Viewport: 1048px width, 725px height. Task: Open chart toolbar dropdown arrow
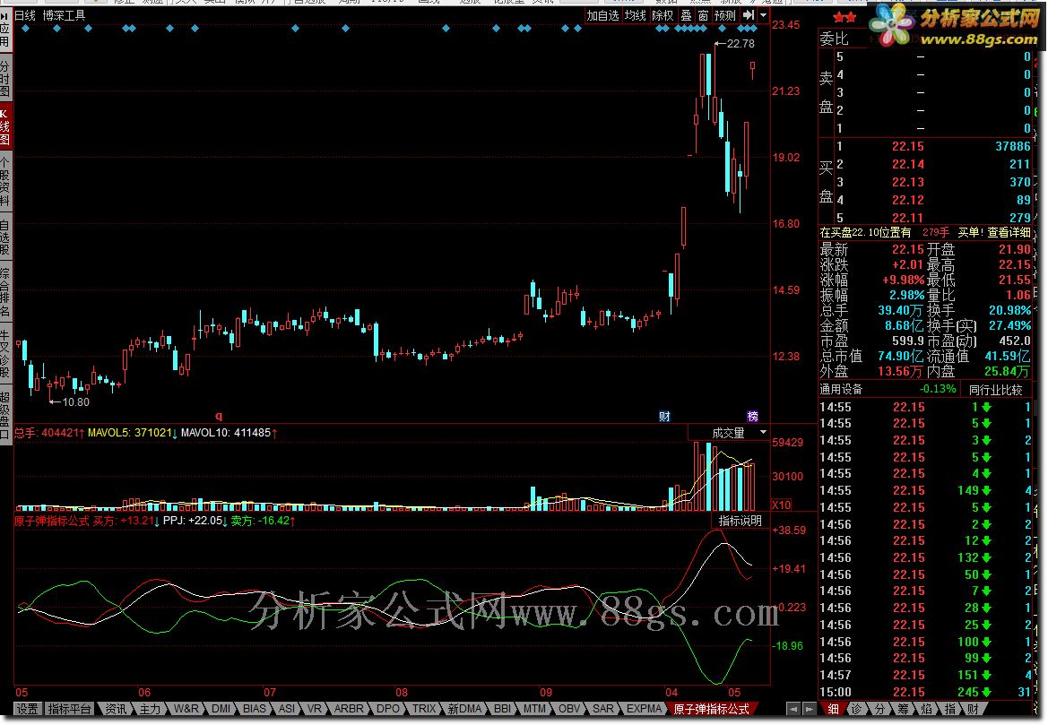(x=763, y=14)
